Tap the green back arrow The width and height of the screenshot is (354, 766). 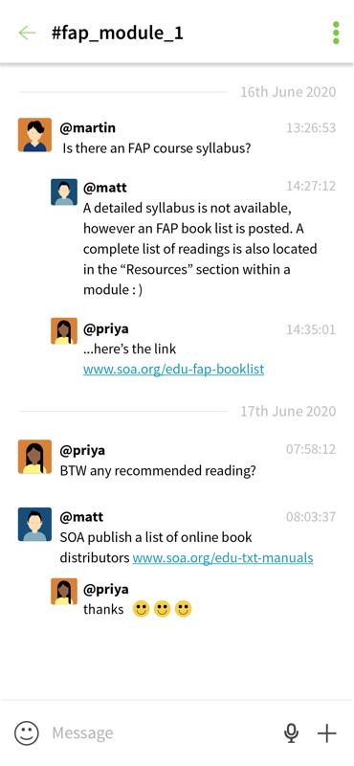pyautogui.click(x=27, y=34)
